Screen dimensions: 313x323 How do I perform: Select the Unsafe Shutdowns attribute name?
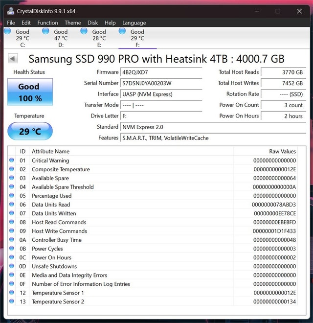54,266
